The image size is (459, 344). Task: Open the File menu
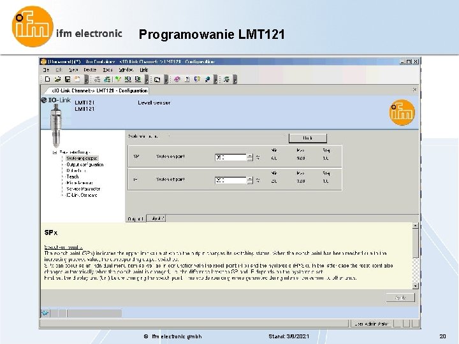pyautogui.click(x=46, y=70)
